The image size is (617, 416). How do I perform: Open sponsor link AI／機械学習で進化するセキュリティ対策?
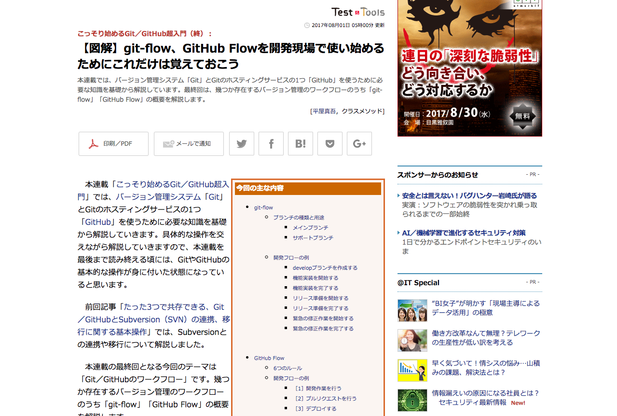[x=464, y=233]
